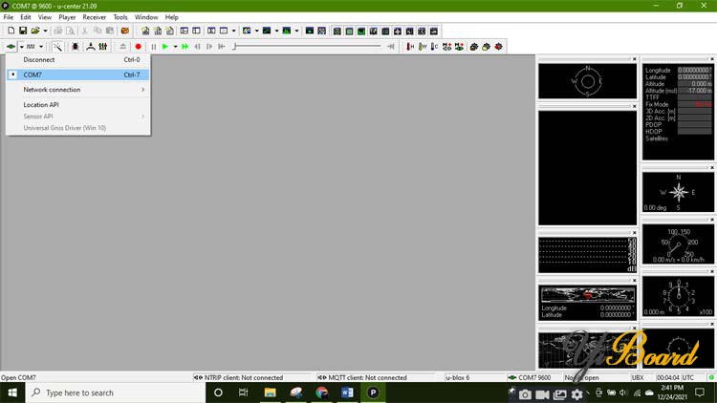Click the pause playback button
This screenshot has width=717, height=403.
point(154,46)
